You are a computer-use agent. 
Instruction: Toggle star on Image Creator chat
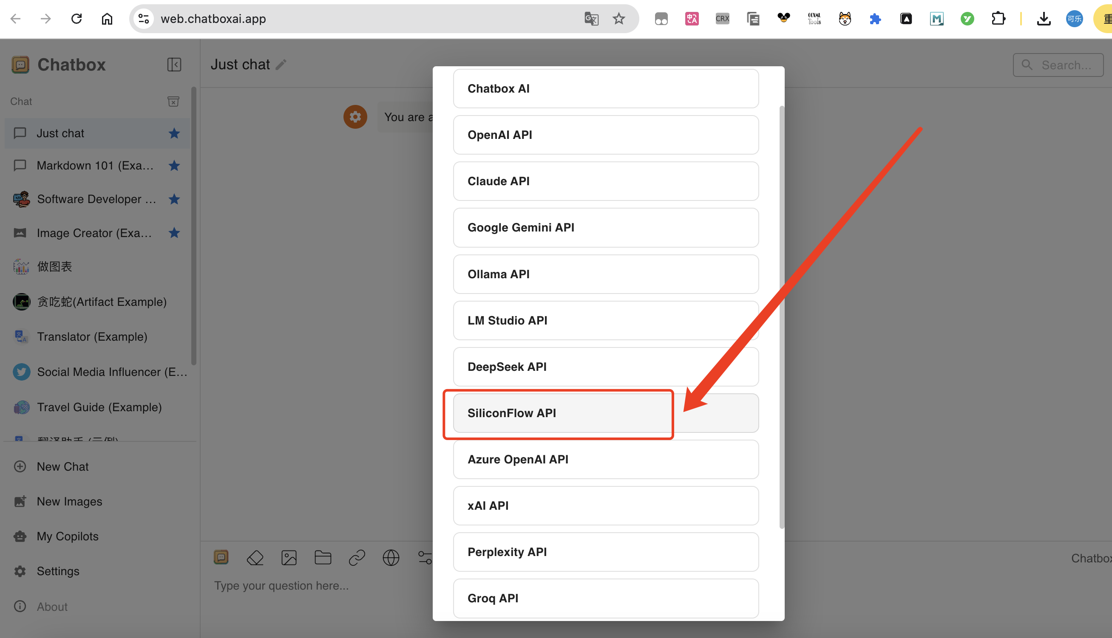(x=174, y=233)
